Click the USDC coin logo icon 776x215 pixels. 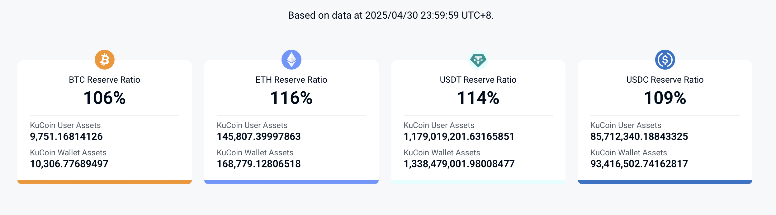665,60
